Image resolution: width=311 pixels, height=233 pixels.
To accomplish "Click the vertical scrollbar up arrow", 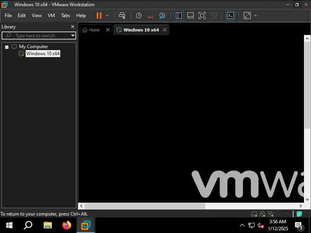I will click(x=307, y=38).
